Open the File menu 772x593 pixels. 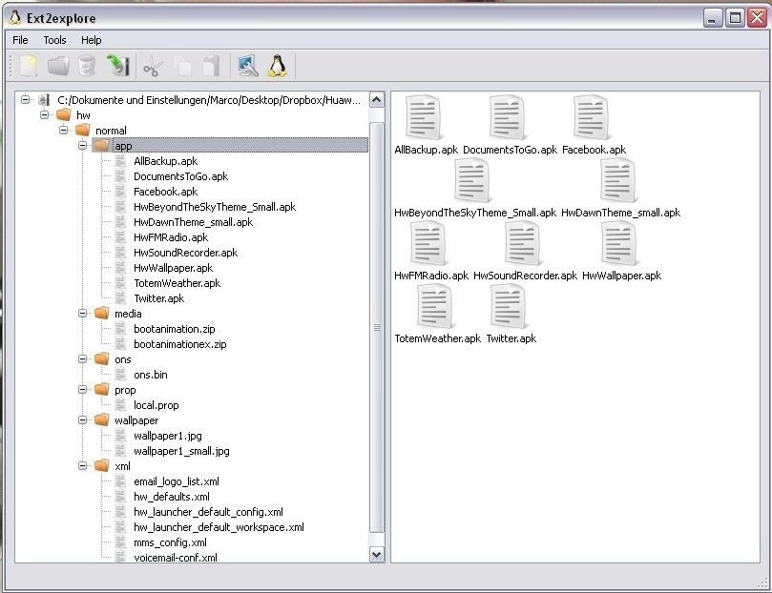20,40
